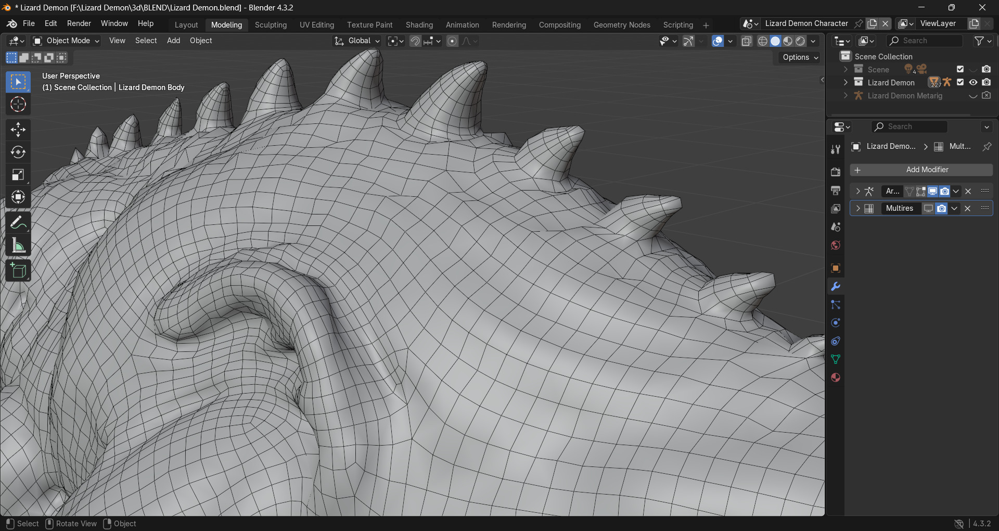This screenshot has width=999, height=531.
Task: Toggle Armature modifier edit mode display
Action: tap(921, 191)
